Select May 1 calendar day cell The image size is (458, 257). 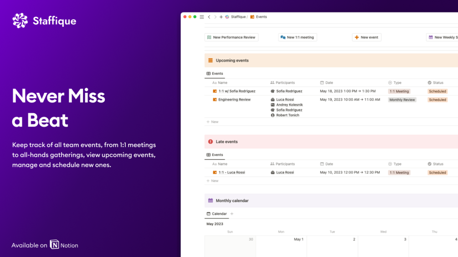(281, 246)
